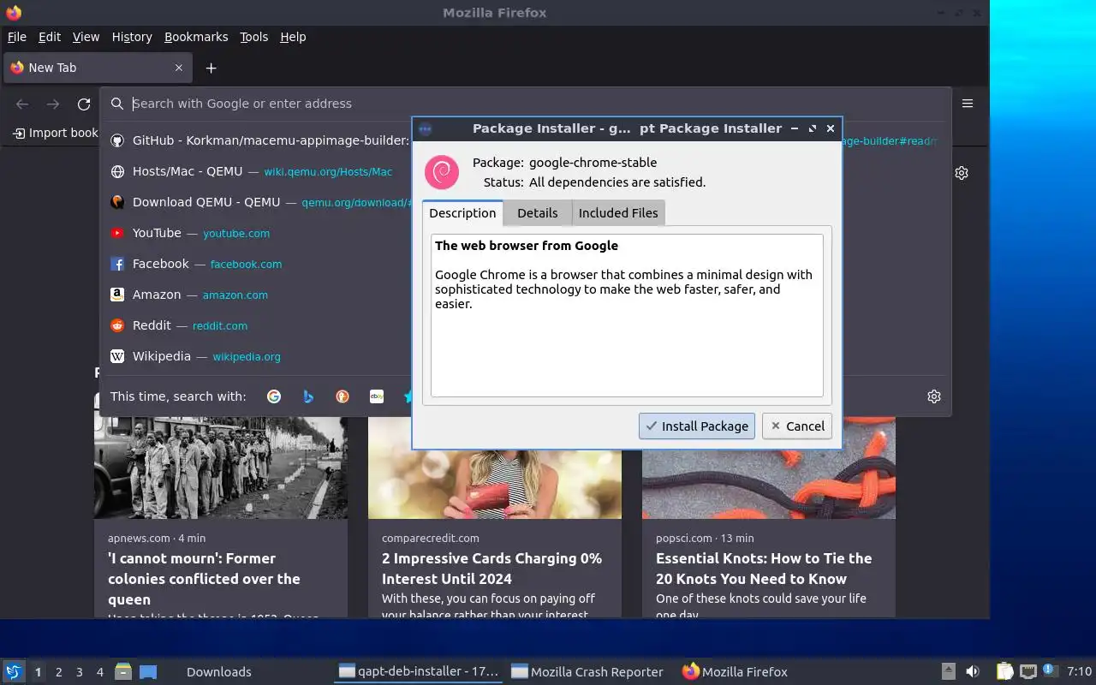This screenshot has width=1096, height=685.
Task: Open network connection tray icon
Action: pos(1028,671)
